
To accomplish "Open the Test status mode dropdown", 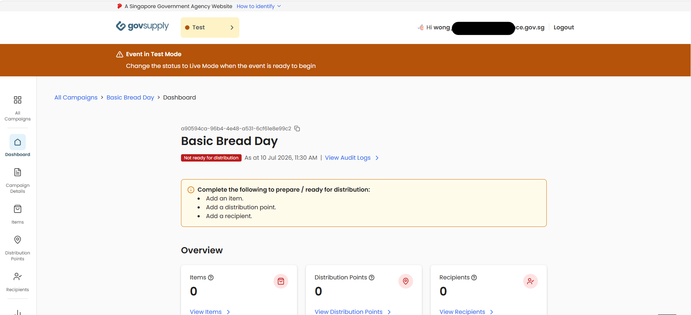I will [210, 28].
